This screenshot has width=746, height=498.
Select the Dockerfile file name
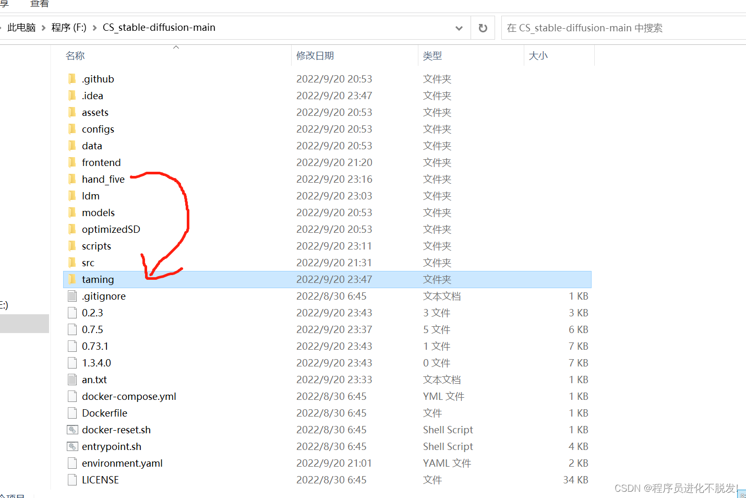click(x=104, y=413)
